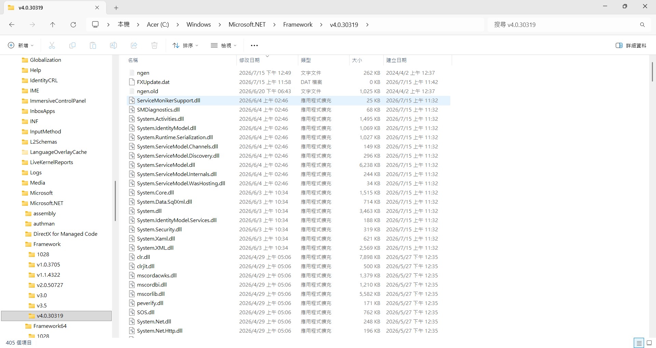
Task: Expand chevron after Windows breadcrumb
Action: 220,25
